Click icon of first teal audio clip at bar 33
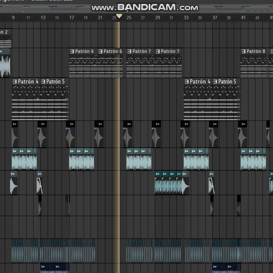Image resolution: width=273 pixels, height=273 pixels. [187, 151]
